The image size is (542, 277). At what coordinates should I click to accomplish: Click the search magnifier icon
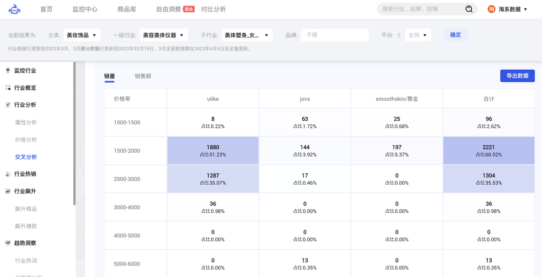tap(469, 10)
